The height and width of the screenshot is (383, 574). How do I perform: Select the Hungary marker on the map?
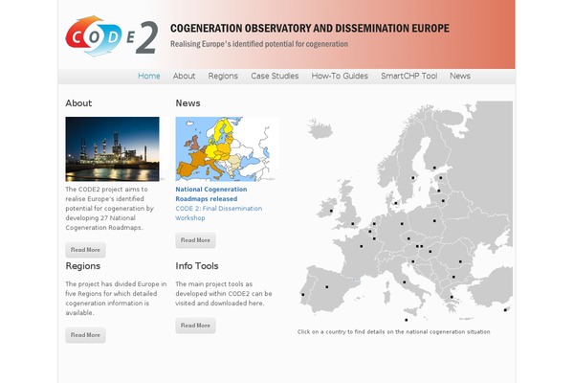(x=430, y=252)
